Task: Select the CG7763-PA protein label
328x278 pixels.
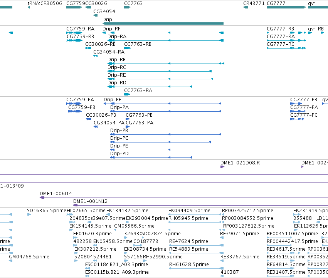Action: 140,123
